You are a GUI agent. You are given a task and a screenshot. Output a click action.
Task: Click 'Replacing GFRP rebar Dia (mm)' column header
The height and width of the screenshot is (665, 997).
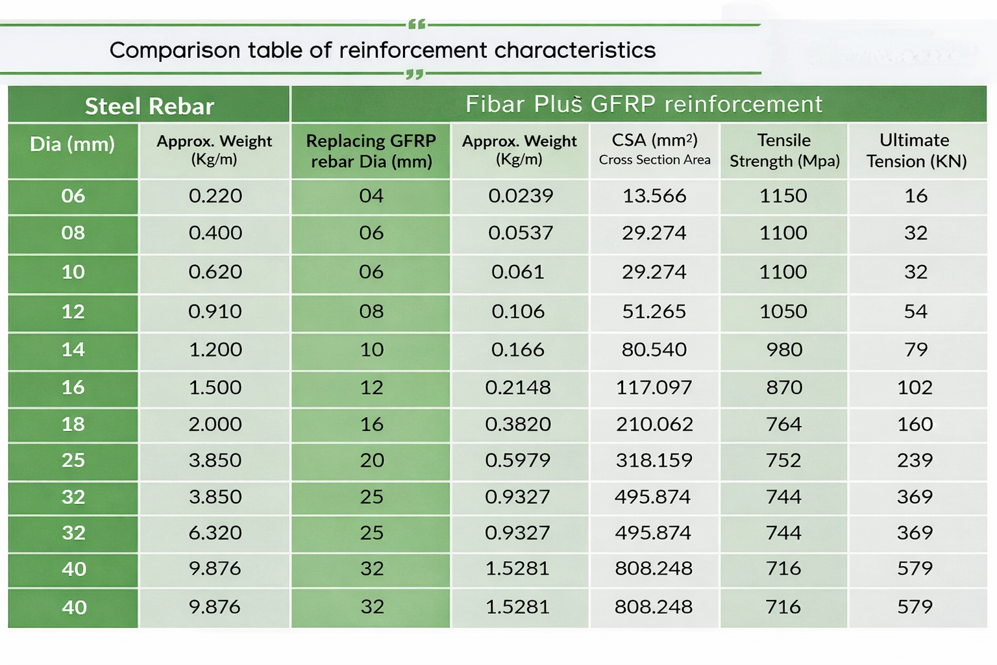pos(371,151)
